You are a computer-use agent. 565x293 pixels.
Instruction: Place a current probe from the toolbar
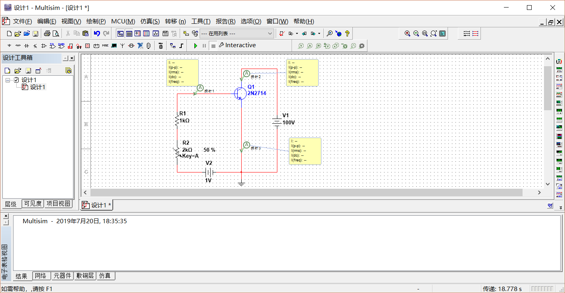309,46
